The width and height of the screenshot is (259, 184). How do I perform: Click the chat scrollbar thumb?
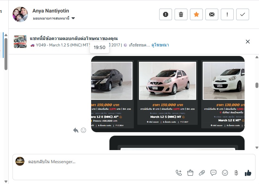(x=257, y=85)
